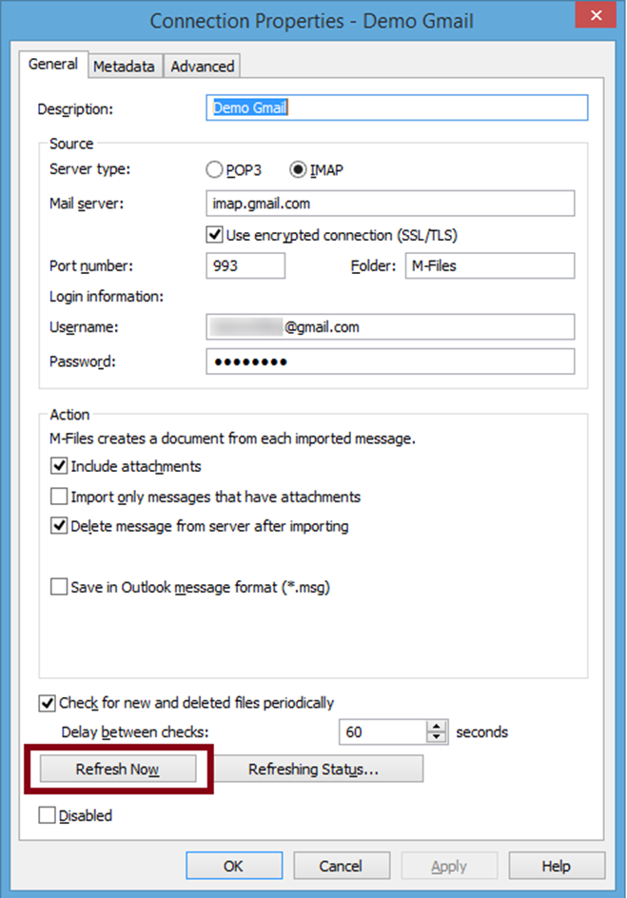
Task: Toggle Use encrypted connection (SSL/TLS)
Action: coord(214,234)
